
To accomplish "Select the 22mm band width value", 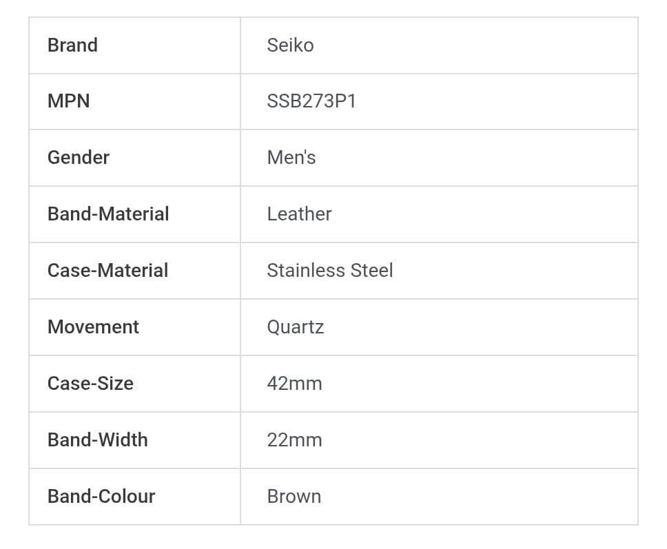I will [x=294, y=440].
